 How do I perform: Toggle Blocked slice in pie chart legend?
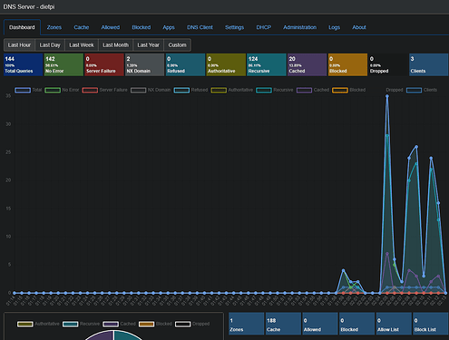coord(155,324)
